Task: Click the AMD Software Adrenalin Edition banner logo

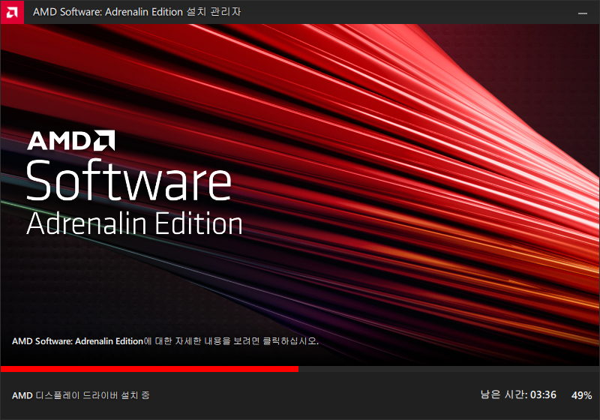Action: click(x=134, y=183)
